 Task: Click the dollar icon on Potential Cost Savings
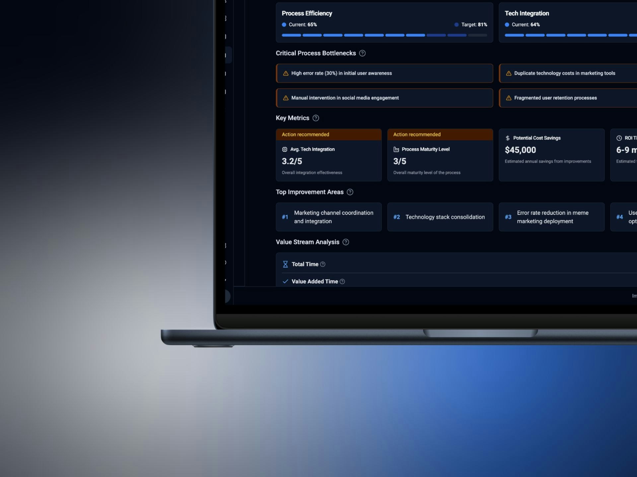508,138
